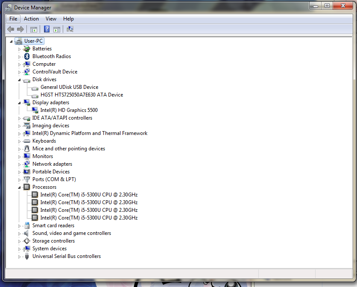Maximize the Device Manager window
The image size is (357, 287).
pos(327,6)
